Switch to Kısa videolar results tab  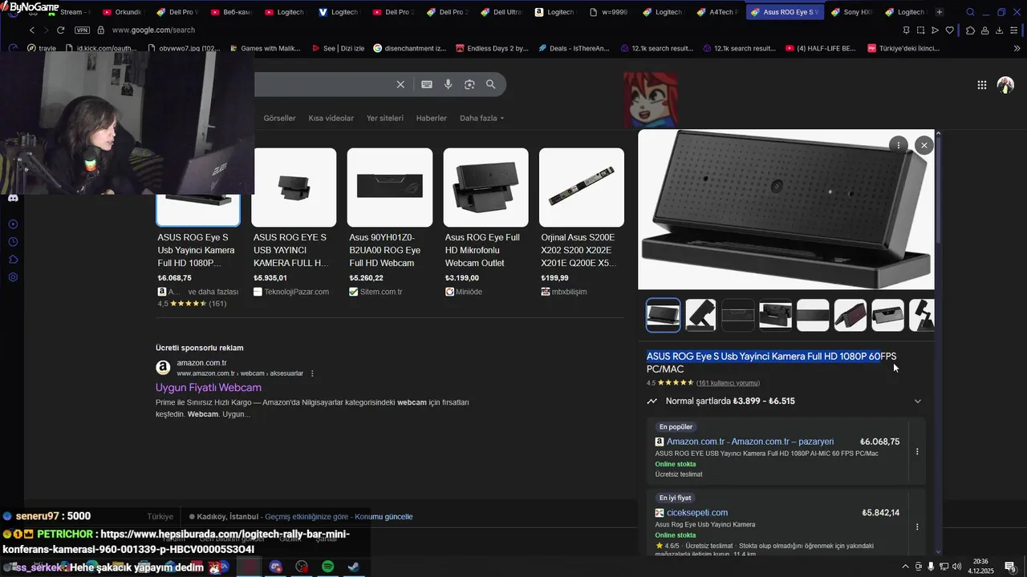(x=331, y=118)
